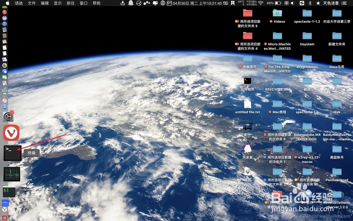Viewport: 353px width, 221px height.
Task: Click the star icon in menu bar
Action: pyautogui.click(x=318, y=3)
